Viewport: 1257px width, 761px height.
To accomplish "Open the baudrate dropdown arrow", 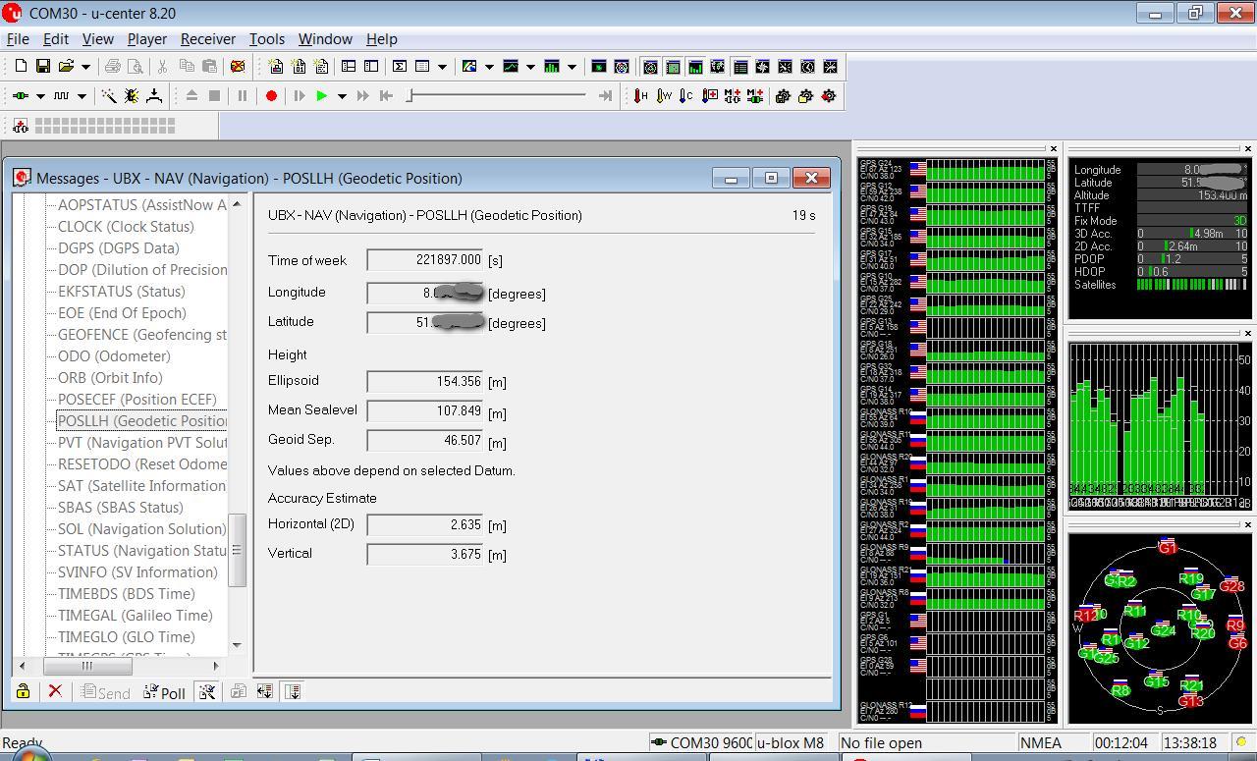I will (x=82, y=96).
